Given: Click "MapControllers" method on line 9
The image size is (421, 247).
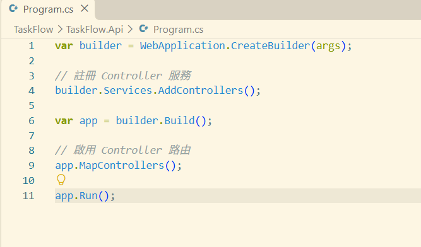Looking at the screenshot, I should [x=122, y=166].
